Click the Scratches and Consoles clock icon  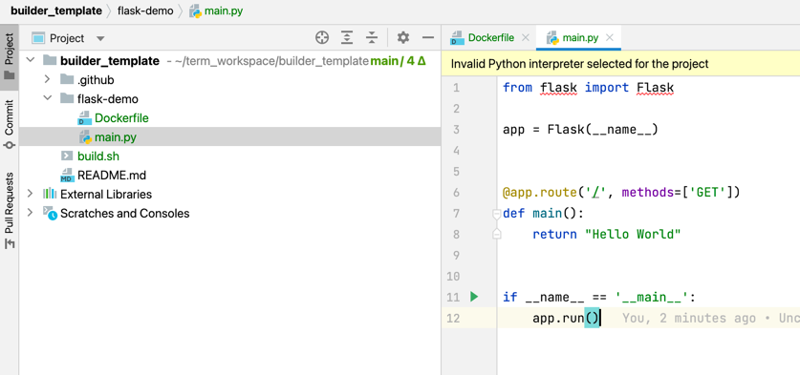(50, 213)
